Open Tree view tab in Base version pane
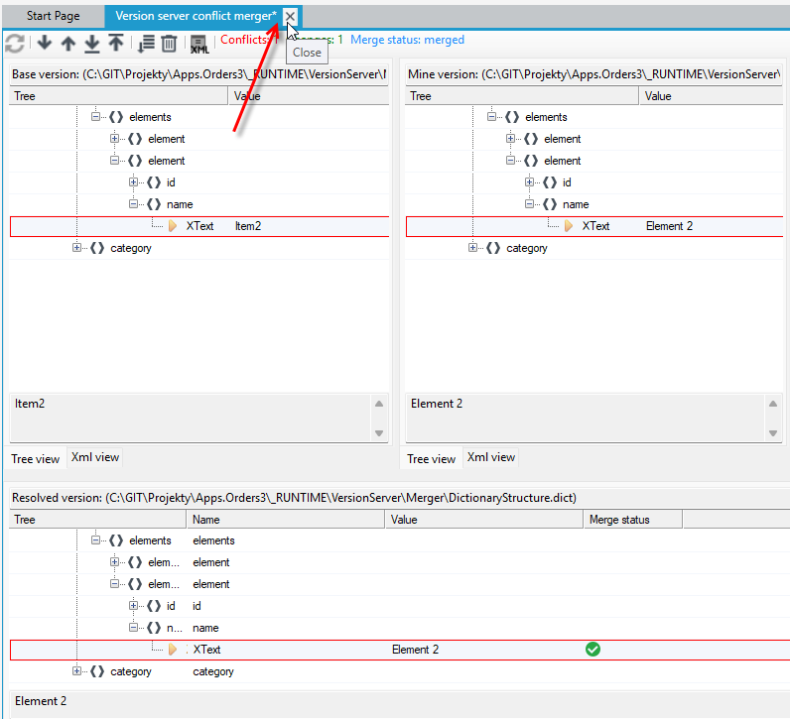 point(36,459)
